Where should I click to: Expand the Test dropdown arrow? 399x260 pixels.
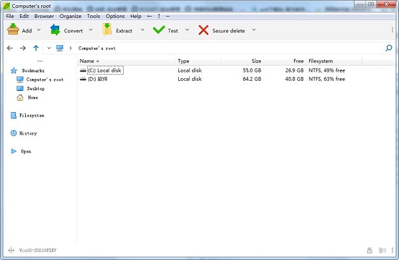pos(188,30)
